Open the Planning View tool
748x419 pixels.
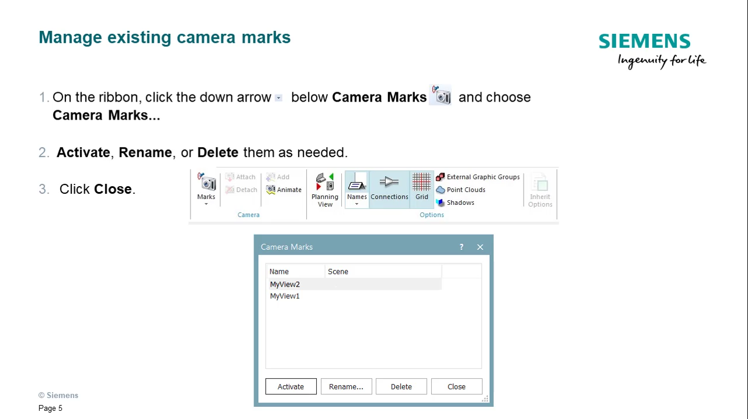325,186
